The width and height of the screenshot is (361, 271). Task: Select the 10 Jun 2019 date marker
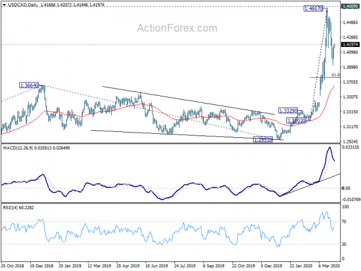156,266
